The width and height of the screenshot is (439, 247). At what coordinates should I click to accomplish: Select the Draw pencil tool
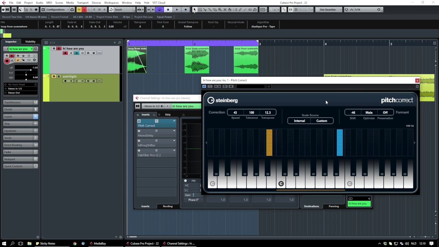(240, 10)
